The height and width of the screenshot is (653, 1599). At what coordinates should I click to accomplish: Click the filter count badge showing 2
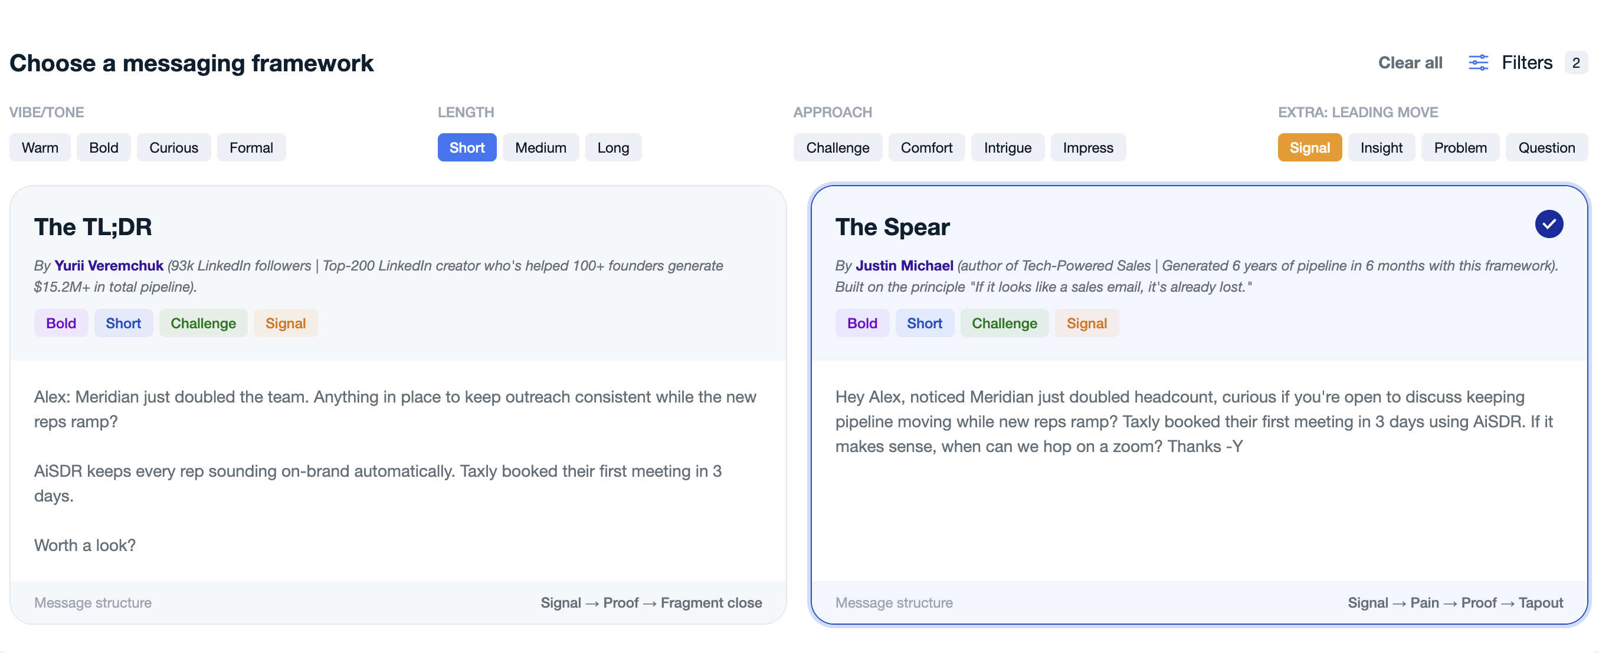[x=1575, y=62]
